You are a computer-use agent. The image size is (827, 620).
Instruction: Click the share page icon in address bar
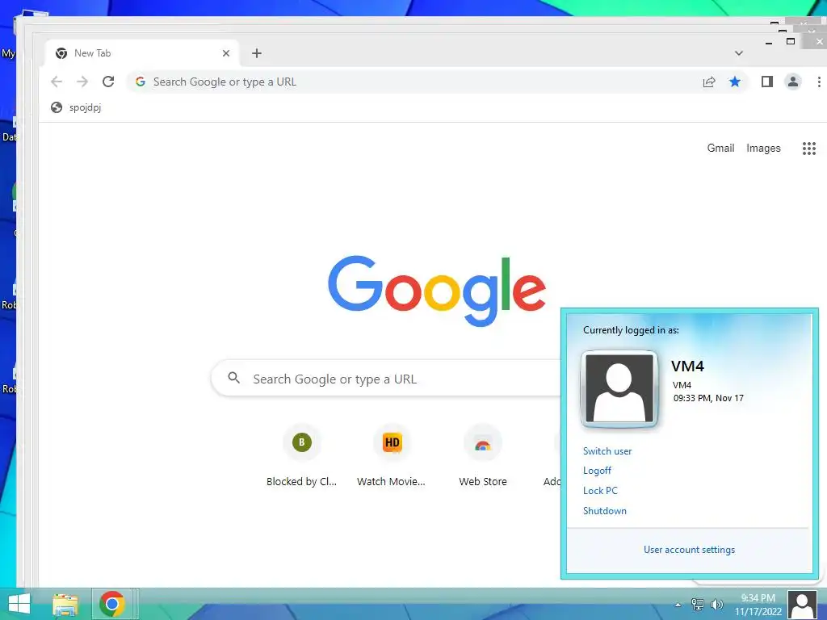pyautogui.click(x=709, y=82)
